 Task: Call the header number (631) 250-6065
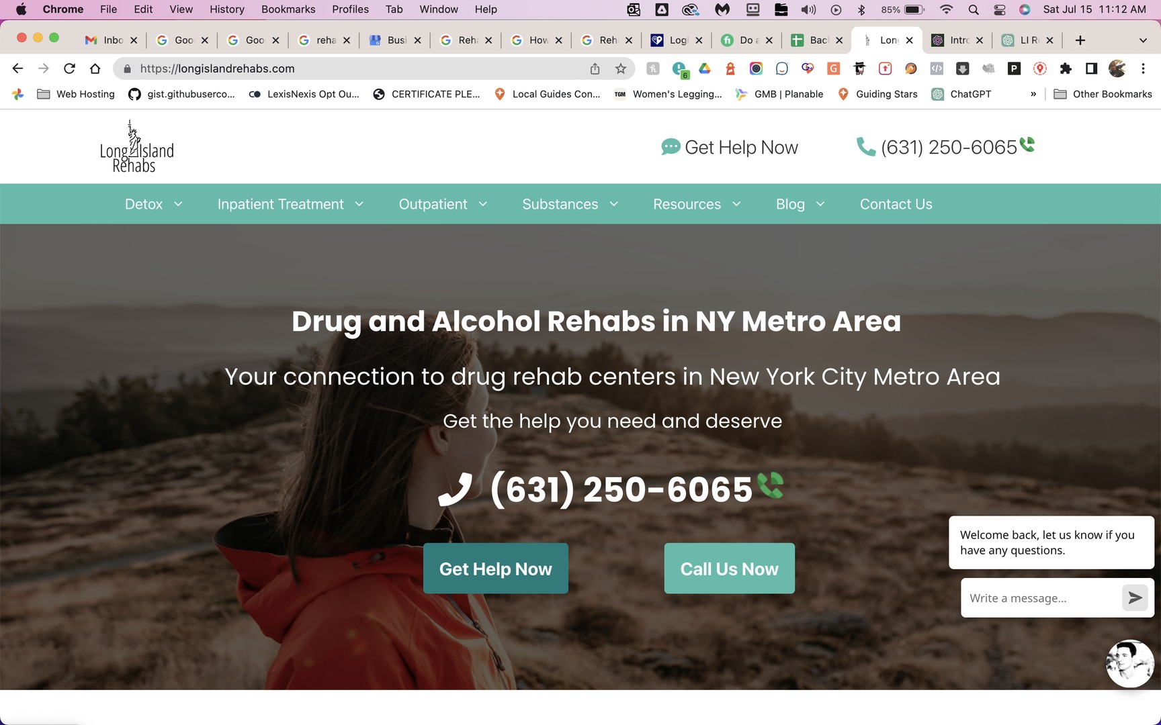pos(937,147)
